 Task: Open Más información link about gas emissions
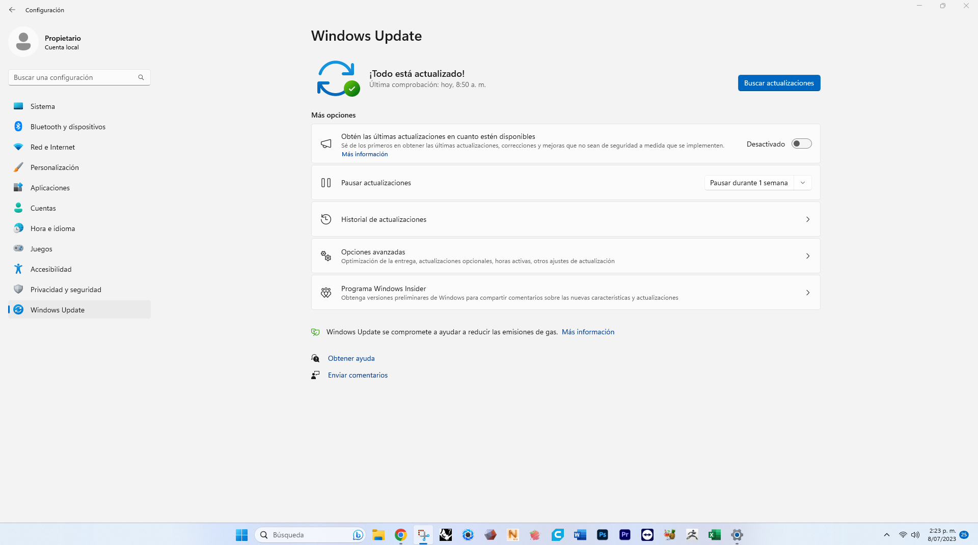[x=588, y=332]
